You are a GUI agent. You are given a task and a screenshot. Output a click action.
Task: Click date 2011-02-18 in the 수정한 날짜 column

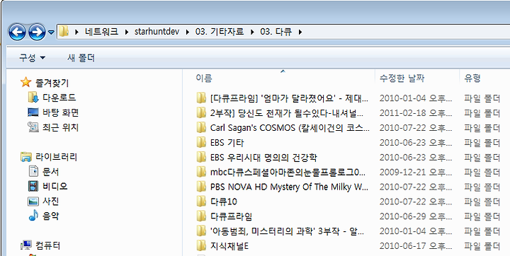pos(416,113)
